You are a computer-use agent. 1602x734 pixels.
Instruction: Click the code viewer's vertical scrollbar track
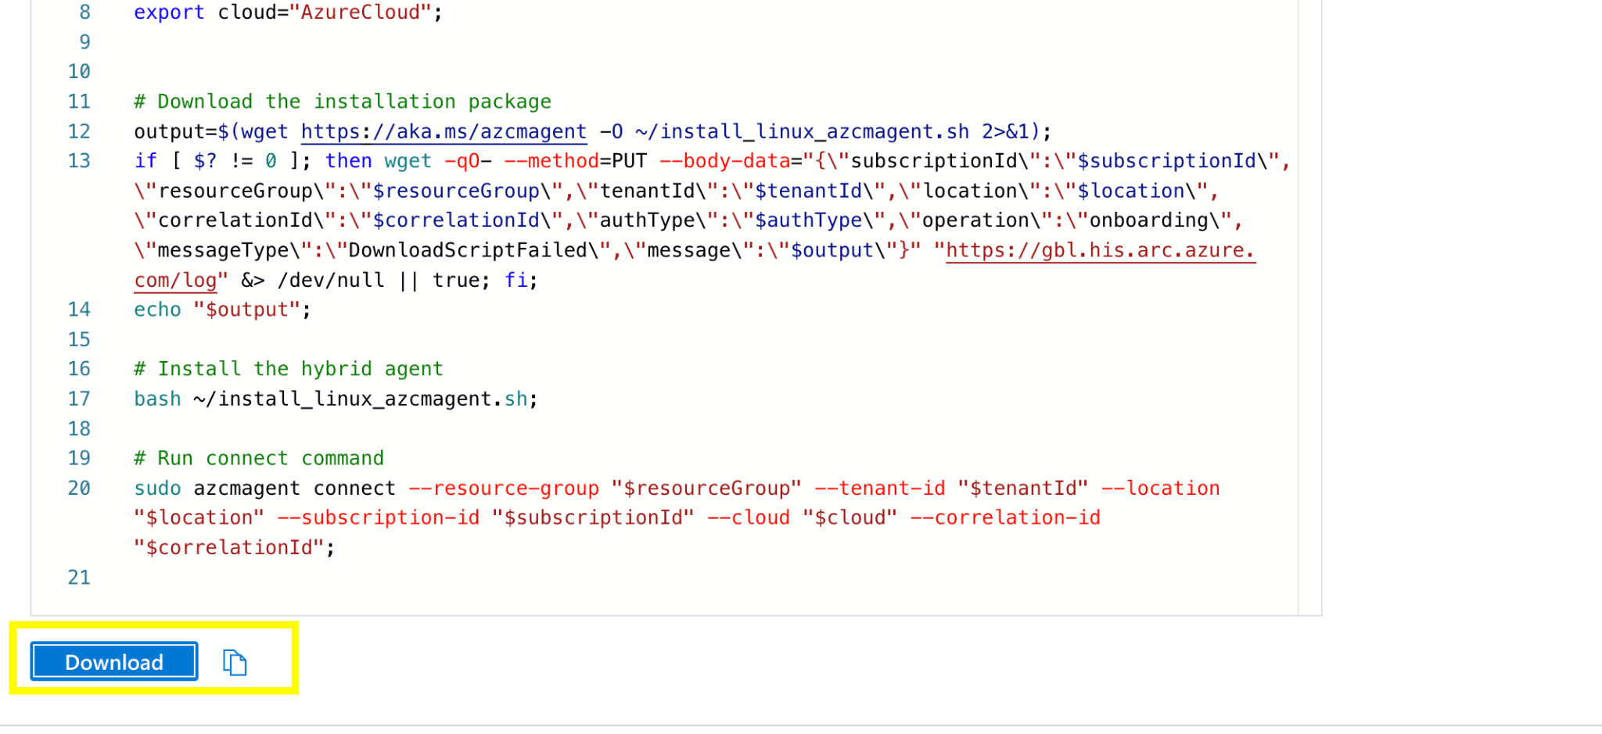[1309, 313]
